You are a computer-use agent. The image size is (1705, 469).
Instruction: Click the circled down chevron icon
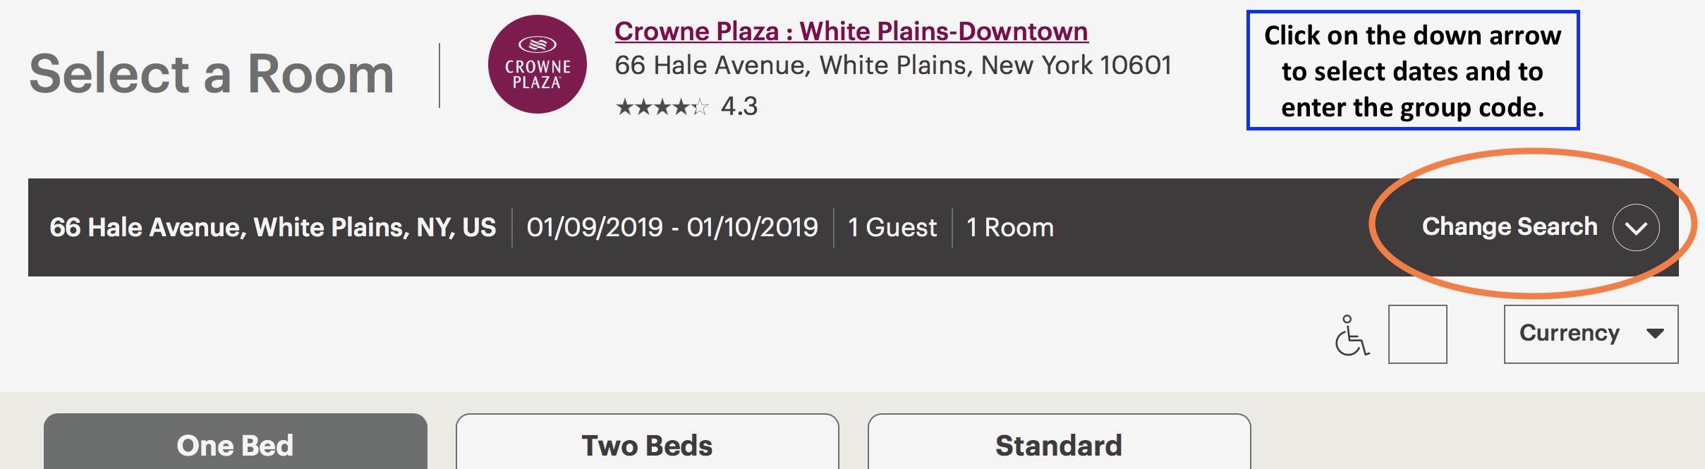coord(1636,227)
